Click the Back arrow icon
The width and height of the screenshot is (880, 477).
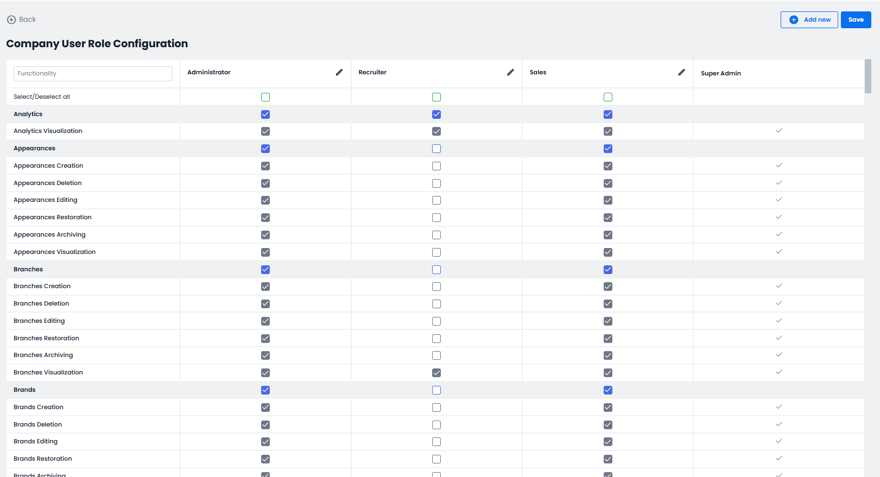11,20
